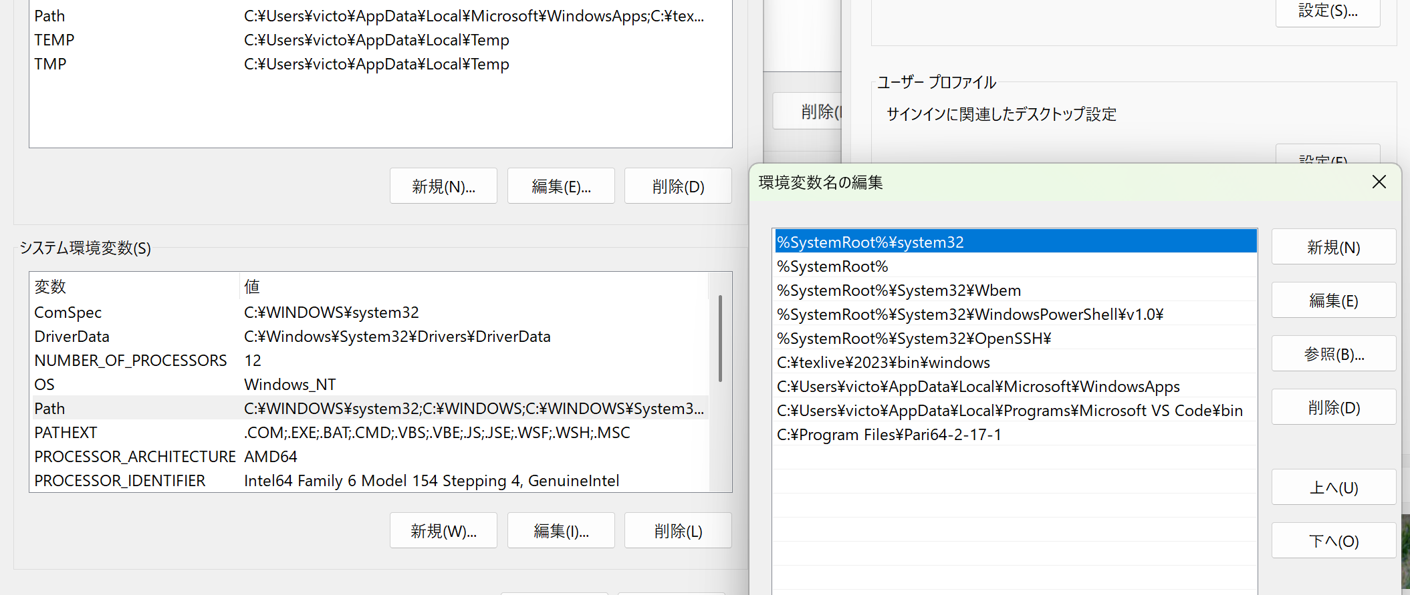Click 新規(W)... under system variables
Screen dimensions: 1410x595
pyautogui.click(x=443, y=531)
